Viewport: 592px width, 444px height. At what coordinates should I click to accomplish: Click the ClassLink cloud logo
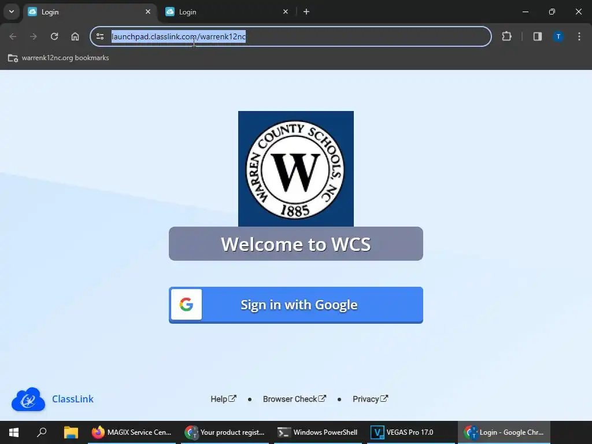click(28, 399)
